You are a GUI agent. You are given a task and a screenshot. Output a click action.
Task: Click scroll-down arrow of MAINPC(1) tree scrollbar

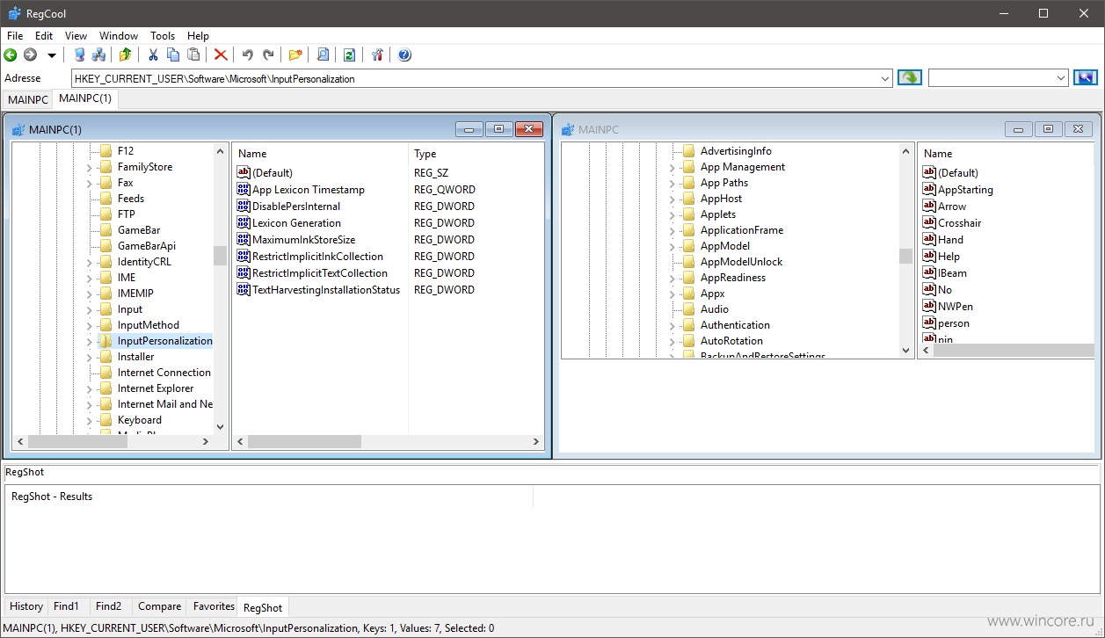pos(220,427)
